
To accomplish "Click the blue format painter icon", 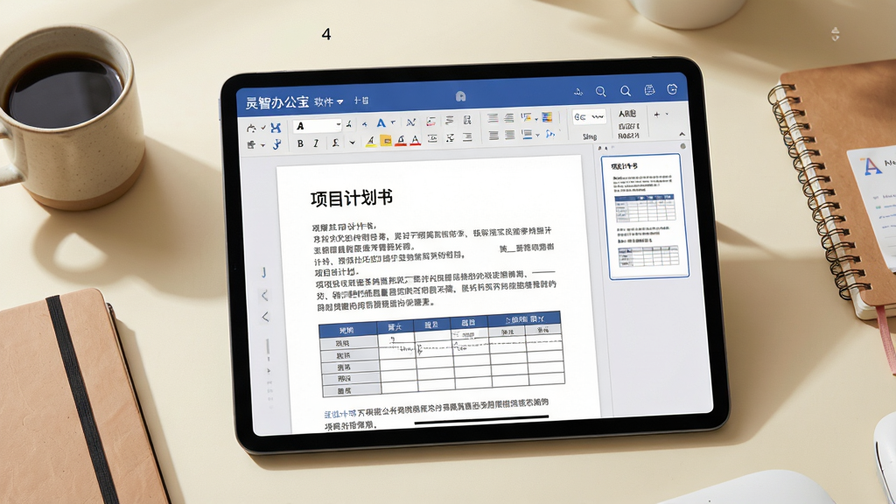I will tap(276, 144).
